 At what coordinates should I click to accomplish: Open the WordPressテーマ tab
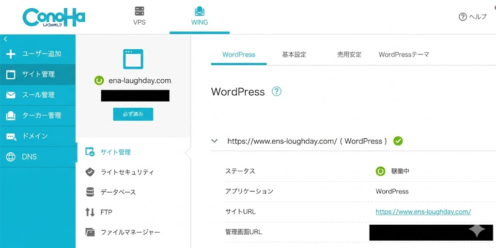[404, 55]
